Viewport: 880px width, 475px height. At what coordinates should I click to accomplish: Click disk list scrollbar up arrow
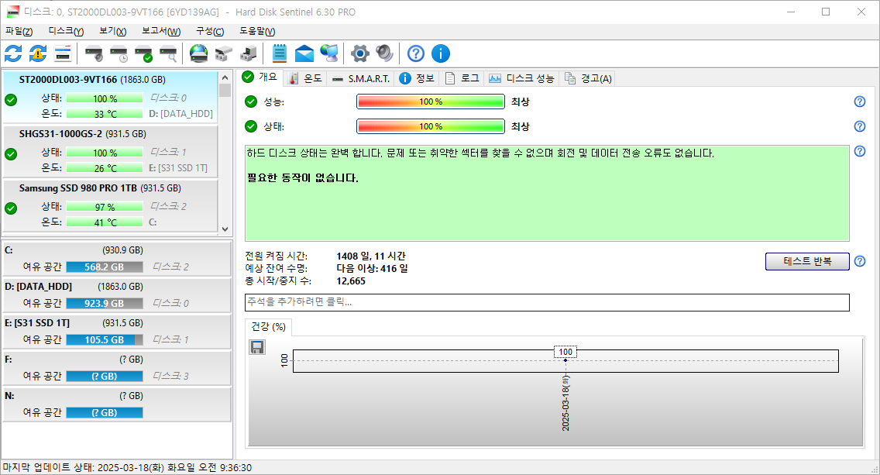point(225,77)
